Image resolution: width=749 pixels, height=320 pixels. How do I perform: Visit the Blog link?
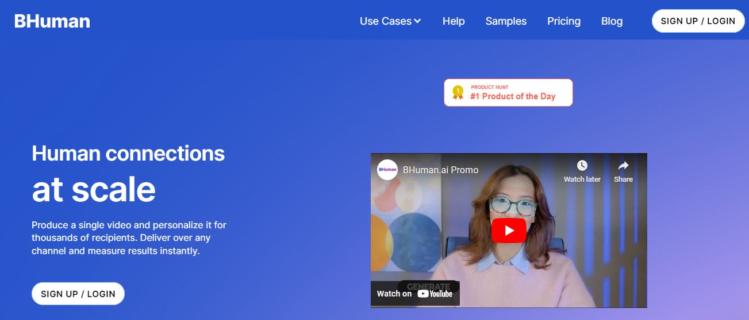(612, 21)
